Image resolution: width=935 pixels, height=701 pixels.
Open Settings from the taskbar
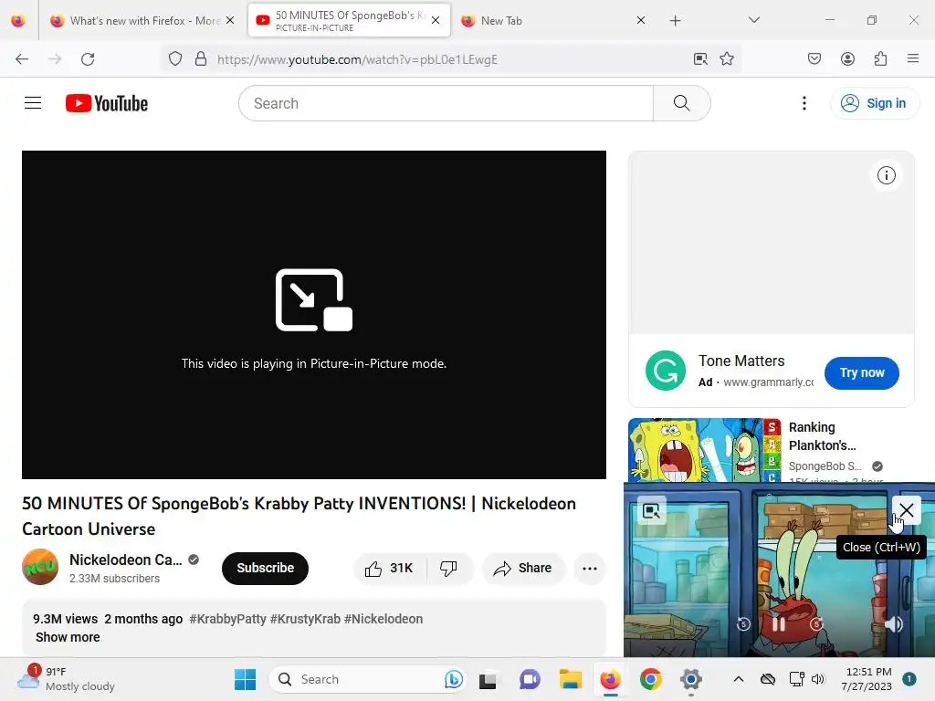(x=690, y=679)
